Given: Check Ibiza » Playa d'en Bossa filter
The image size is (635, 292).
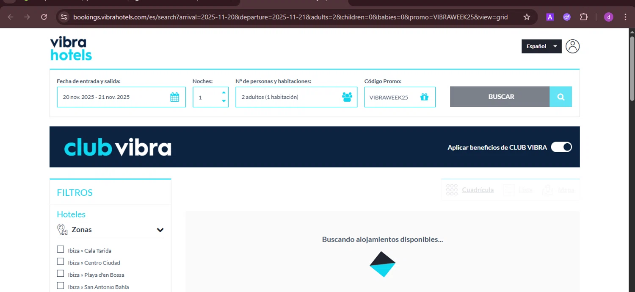Looking at the screenshot, I should (x=61, y=273).
